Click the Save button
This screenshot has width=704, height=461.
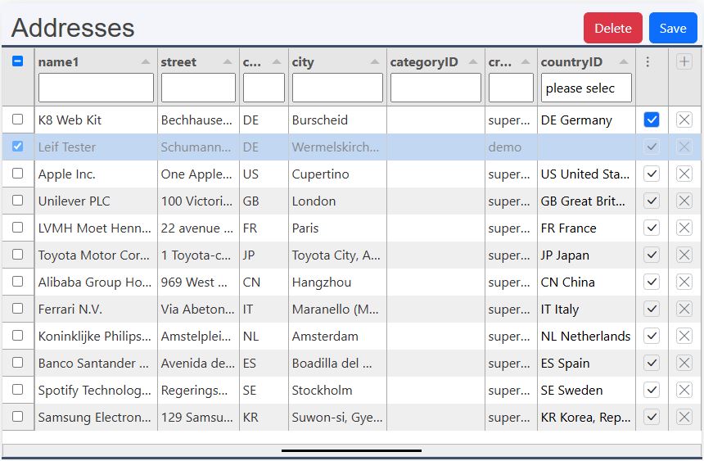[x=673, y=29]
